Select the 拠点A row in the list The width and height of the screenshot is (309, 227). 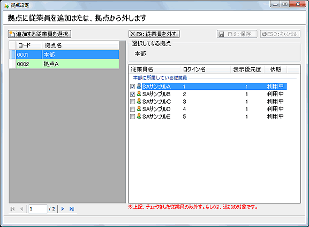(x=64, y=64)
